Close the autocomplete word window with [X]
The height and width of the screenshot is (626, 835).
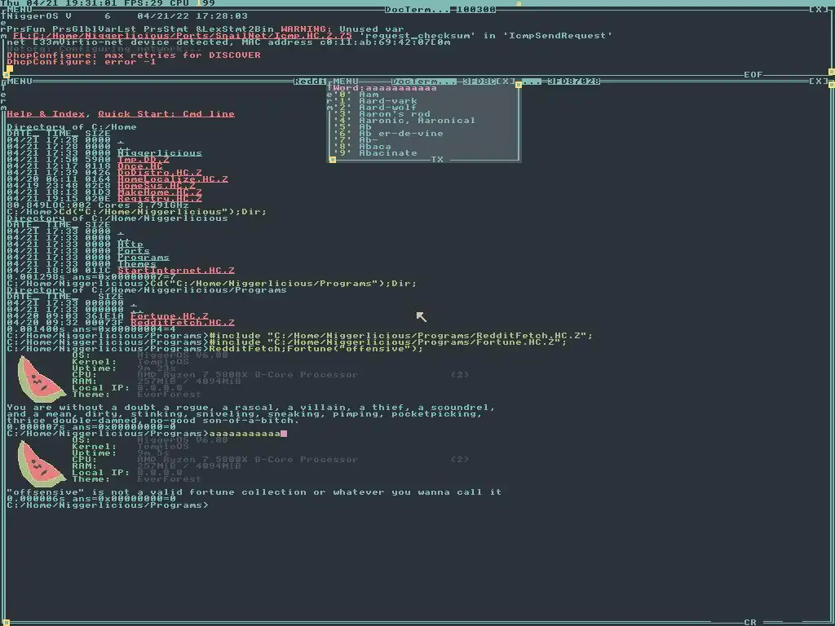point(506,82)
